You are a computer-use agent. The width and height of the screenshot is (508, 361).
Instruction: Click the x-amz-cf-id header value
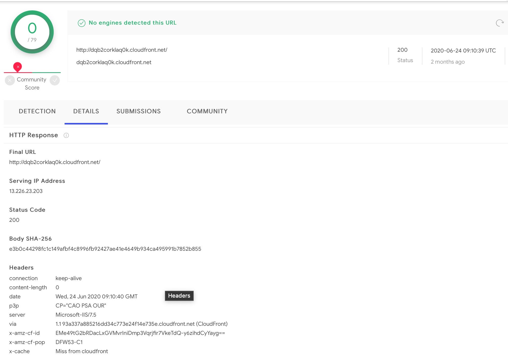coord(140,333)
